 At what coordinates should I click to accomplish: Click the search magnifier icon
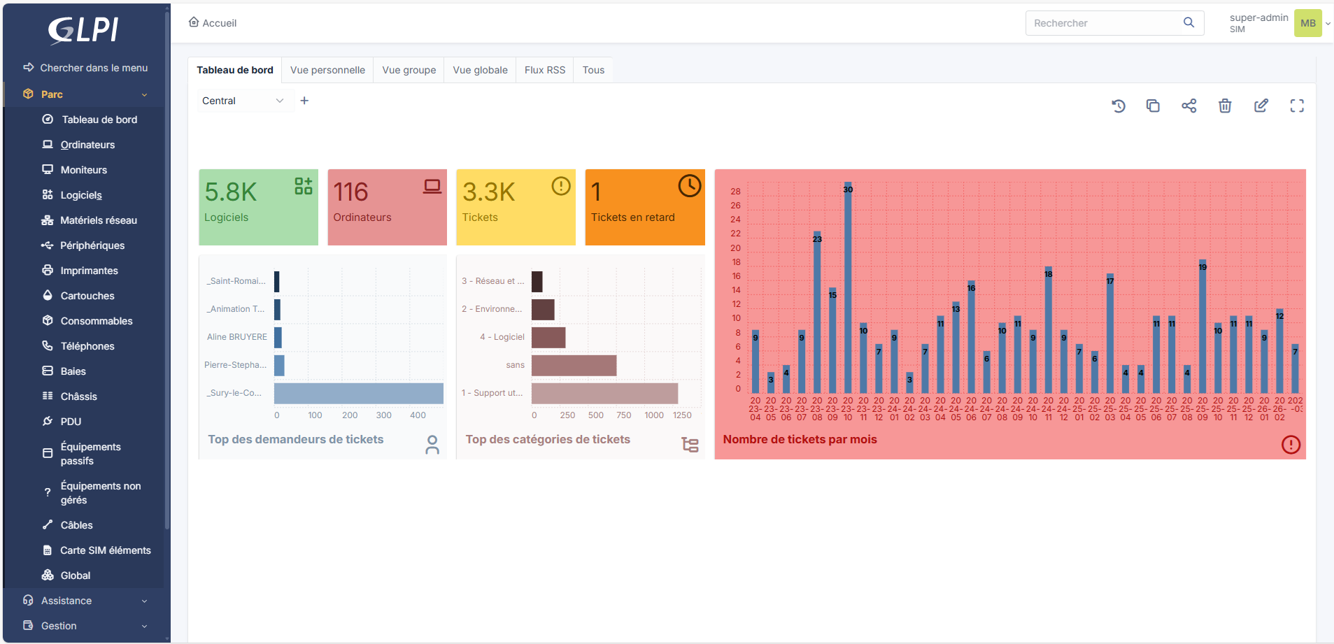1188,22
